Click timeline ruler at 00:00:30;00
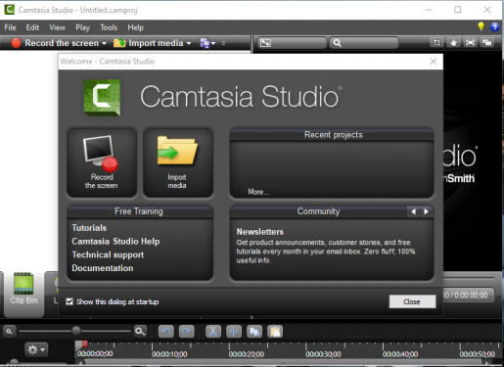 [x=323, y=354]
